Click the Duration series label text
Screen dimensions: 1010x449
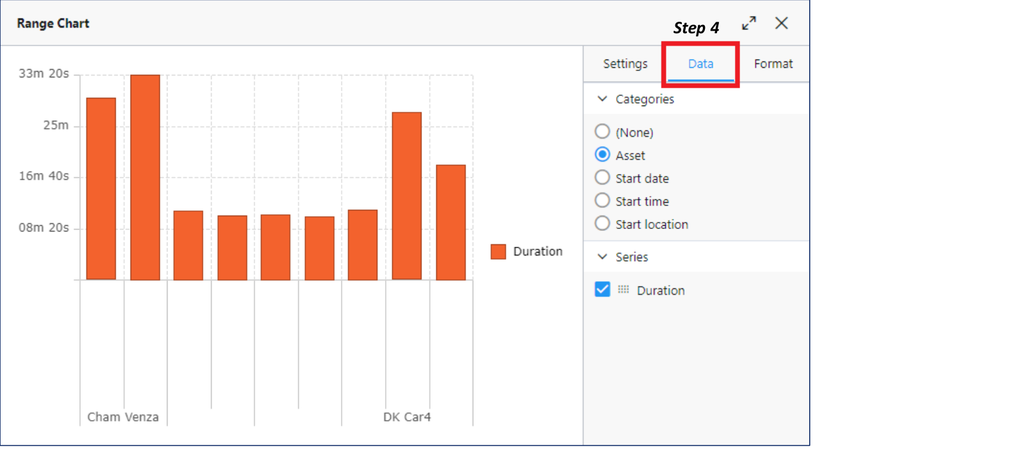click(660, 290)
